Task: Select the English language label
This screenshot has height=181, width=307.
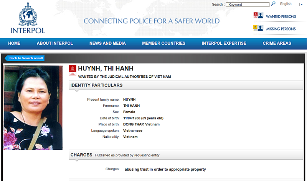Action: 286,4
